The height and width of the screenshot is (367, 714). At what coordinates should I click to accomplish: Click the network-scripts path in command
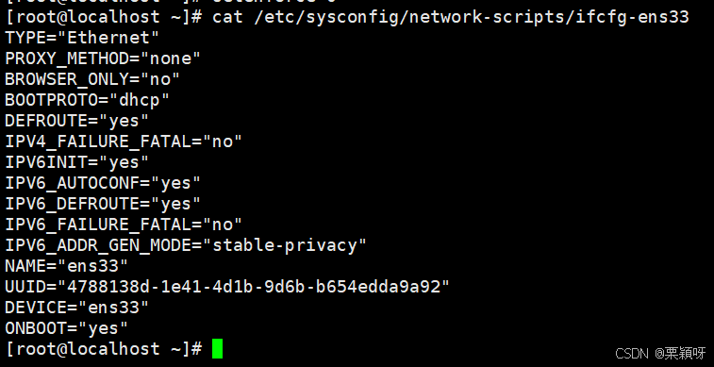point(486,17)
